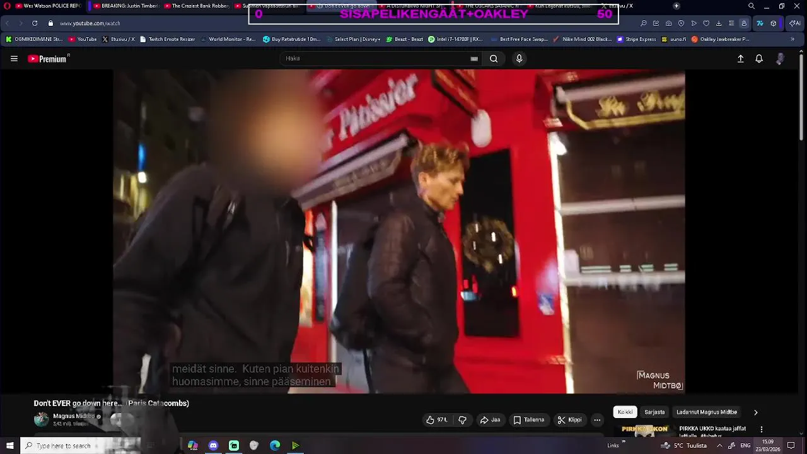Open more actions three-dot menu by Klippi

(597, 420)
